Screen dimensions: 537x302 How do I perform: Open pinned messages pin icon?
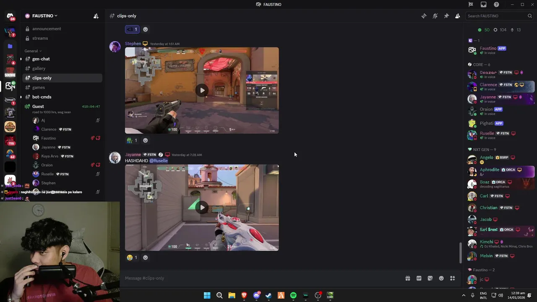pyautogui.click(x=446, y=16)
